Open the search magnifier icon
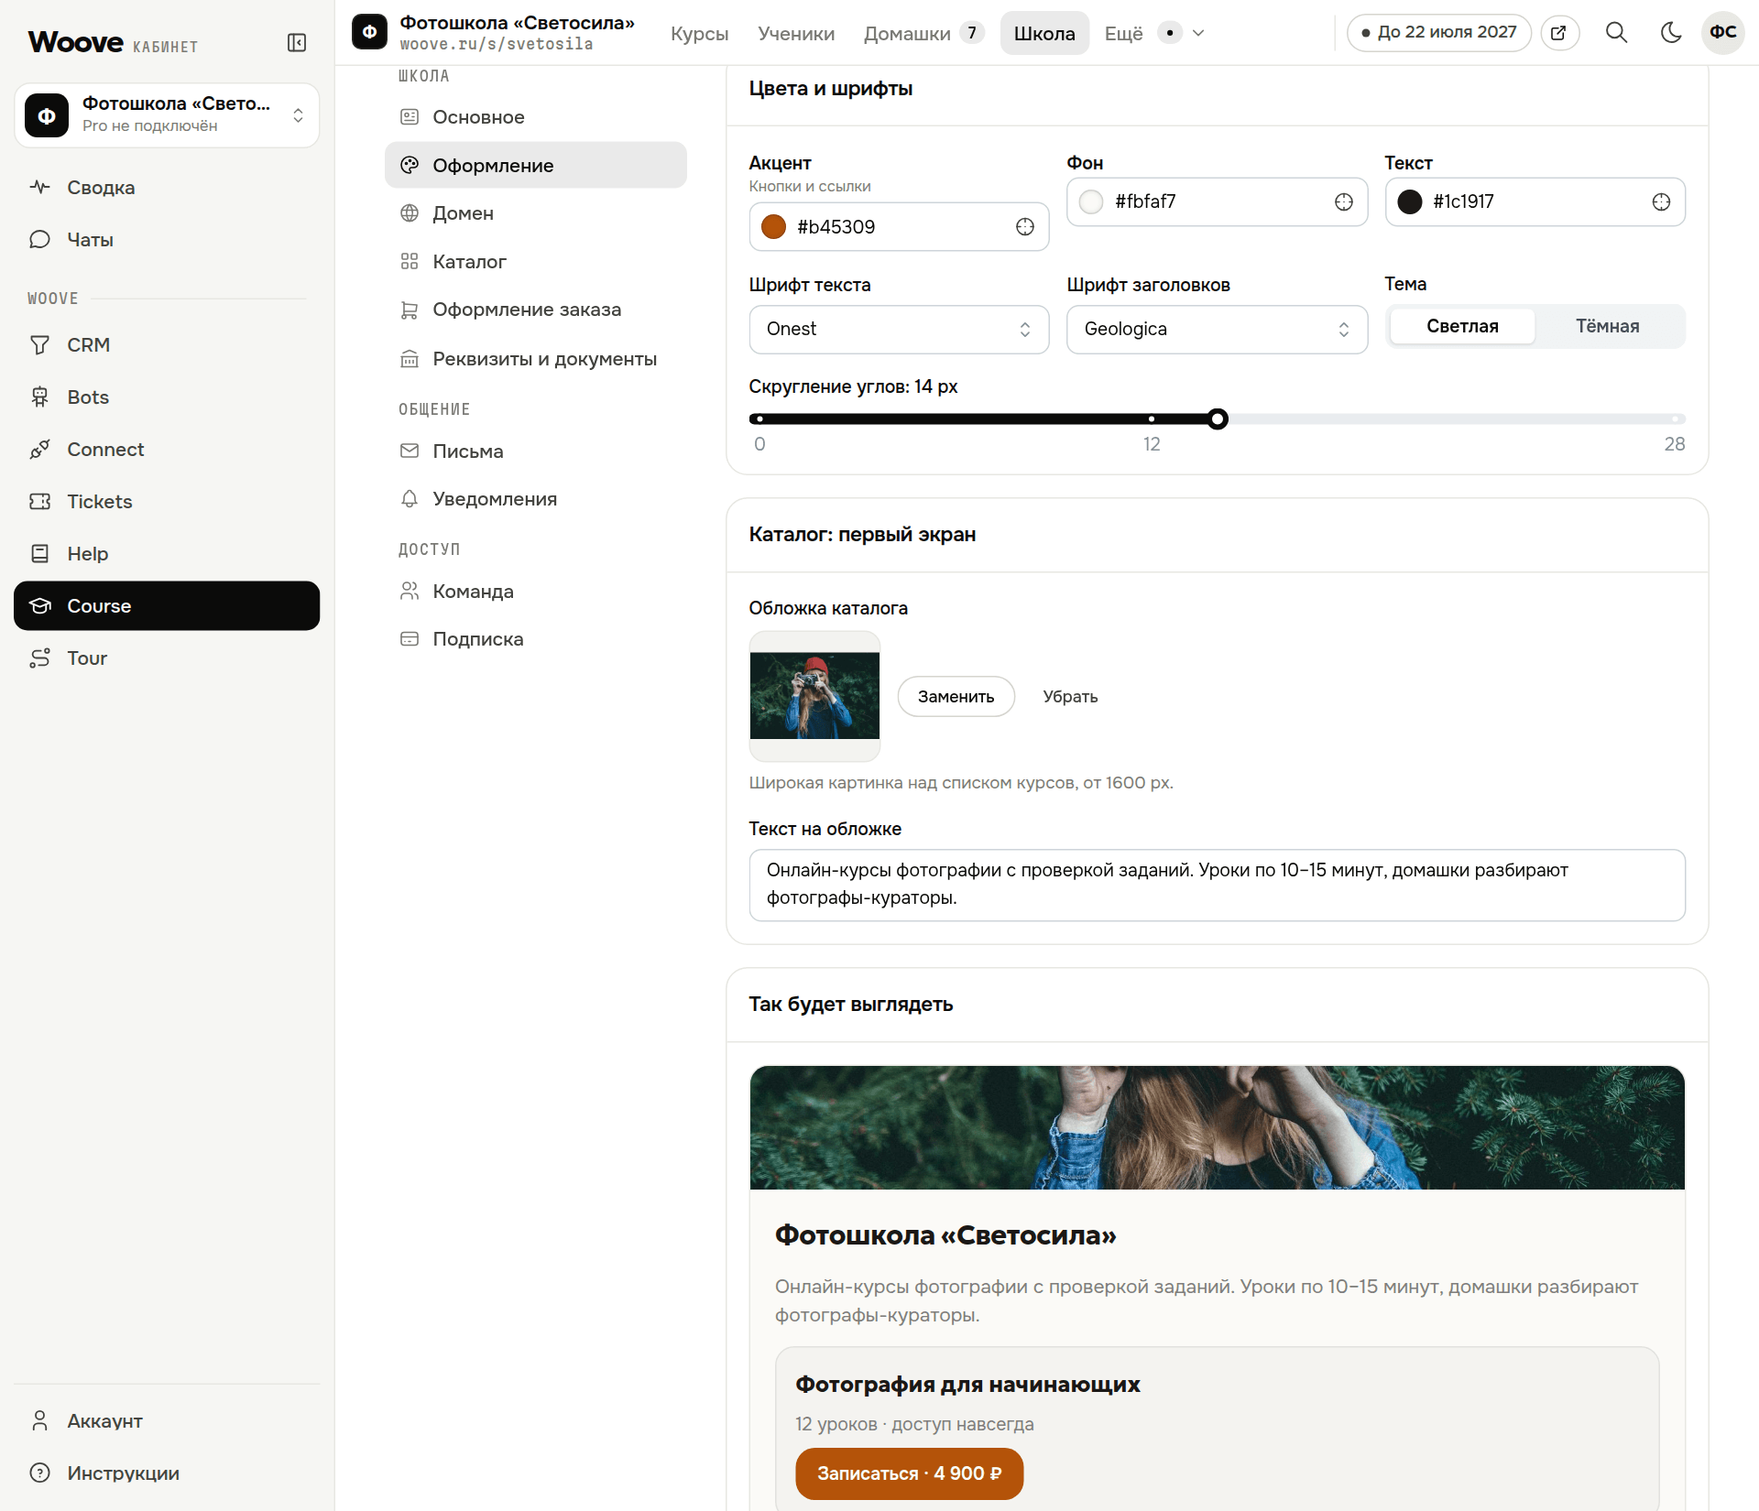 pyautogui.click(x=1616, y=33)
